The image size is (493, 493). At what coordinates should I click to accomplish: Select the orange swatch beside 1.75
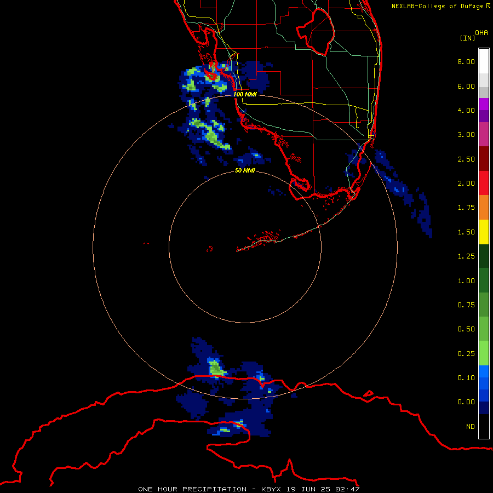[x=484, y=208]
